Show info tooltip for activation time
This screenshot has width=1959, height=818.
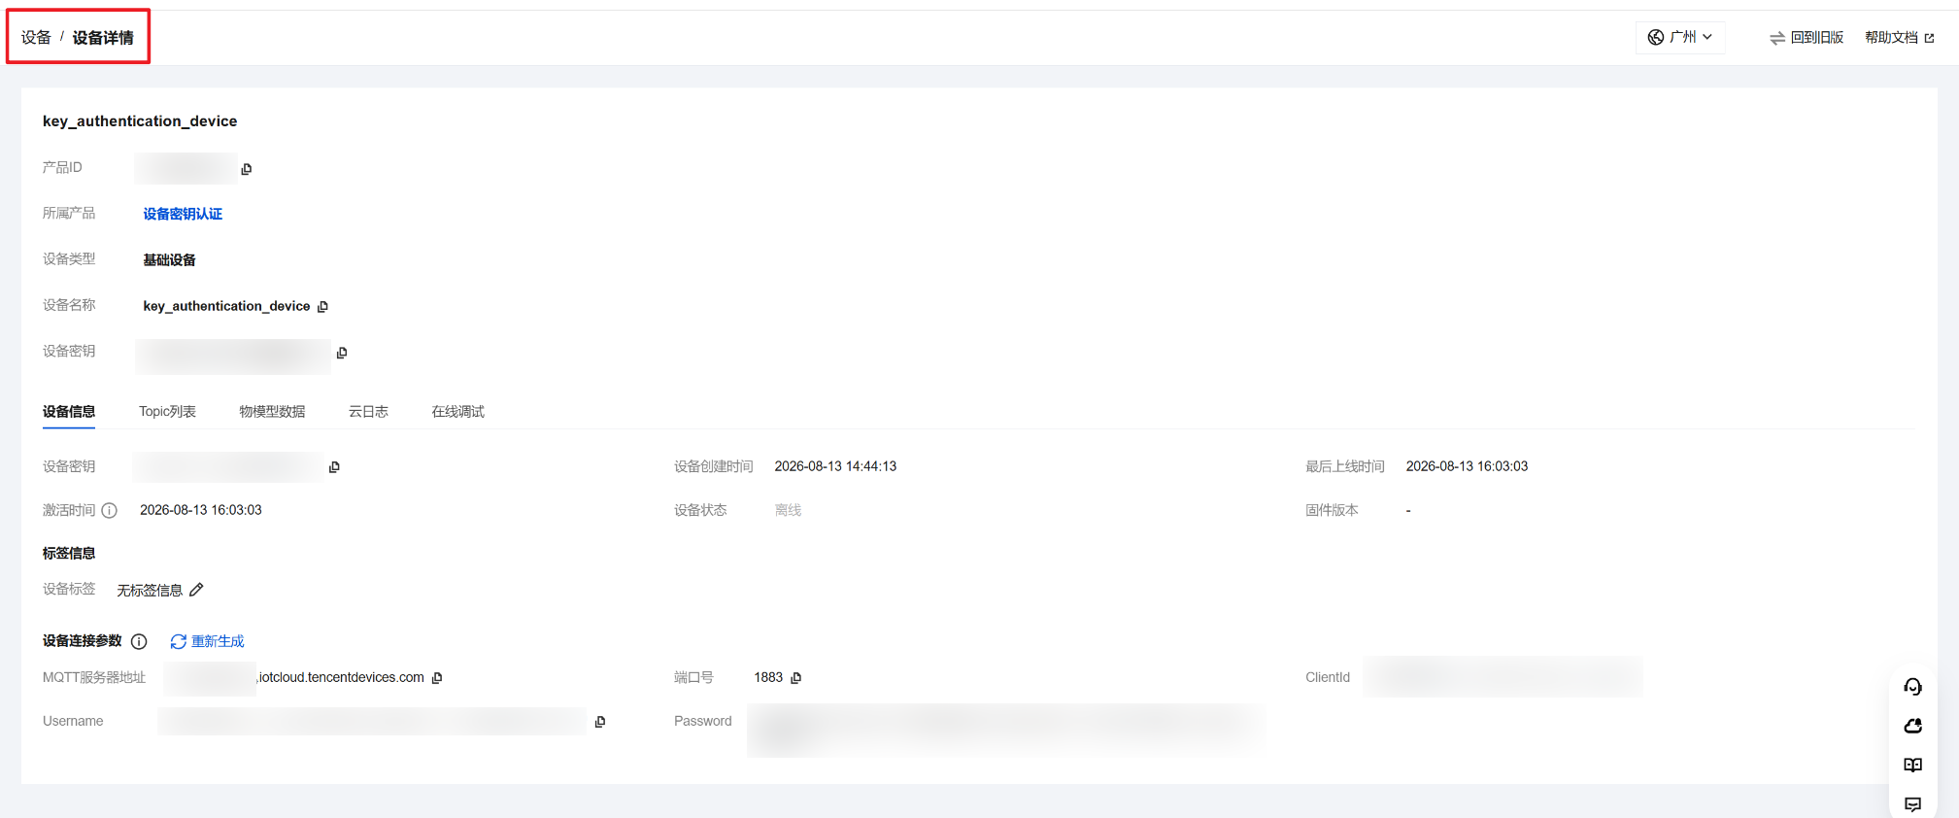point(110,510)
